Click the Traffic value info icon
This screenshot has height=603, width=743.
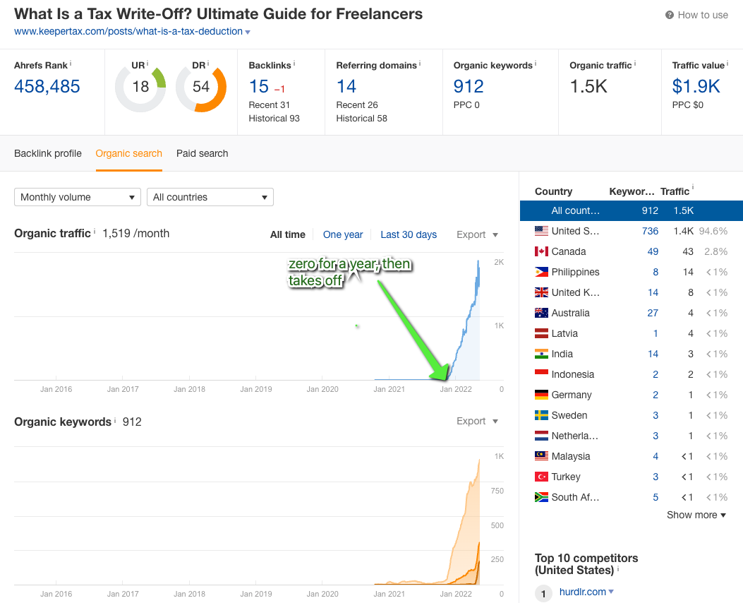[727, 63]
